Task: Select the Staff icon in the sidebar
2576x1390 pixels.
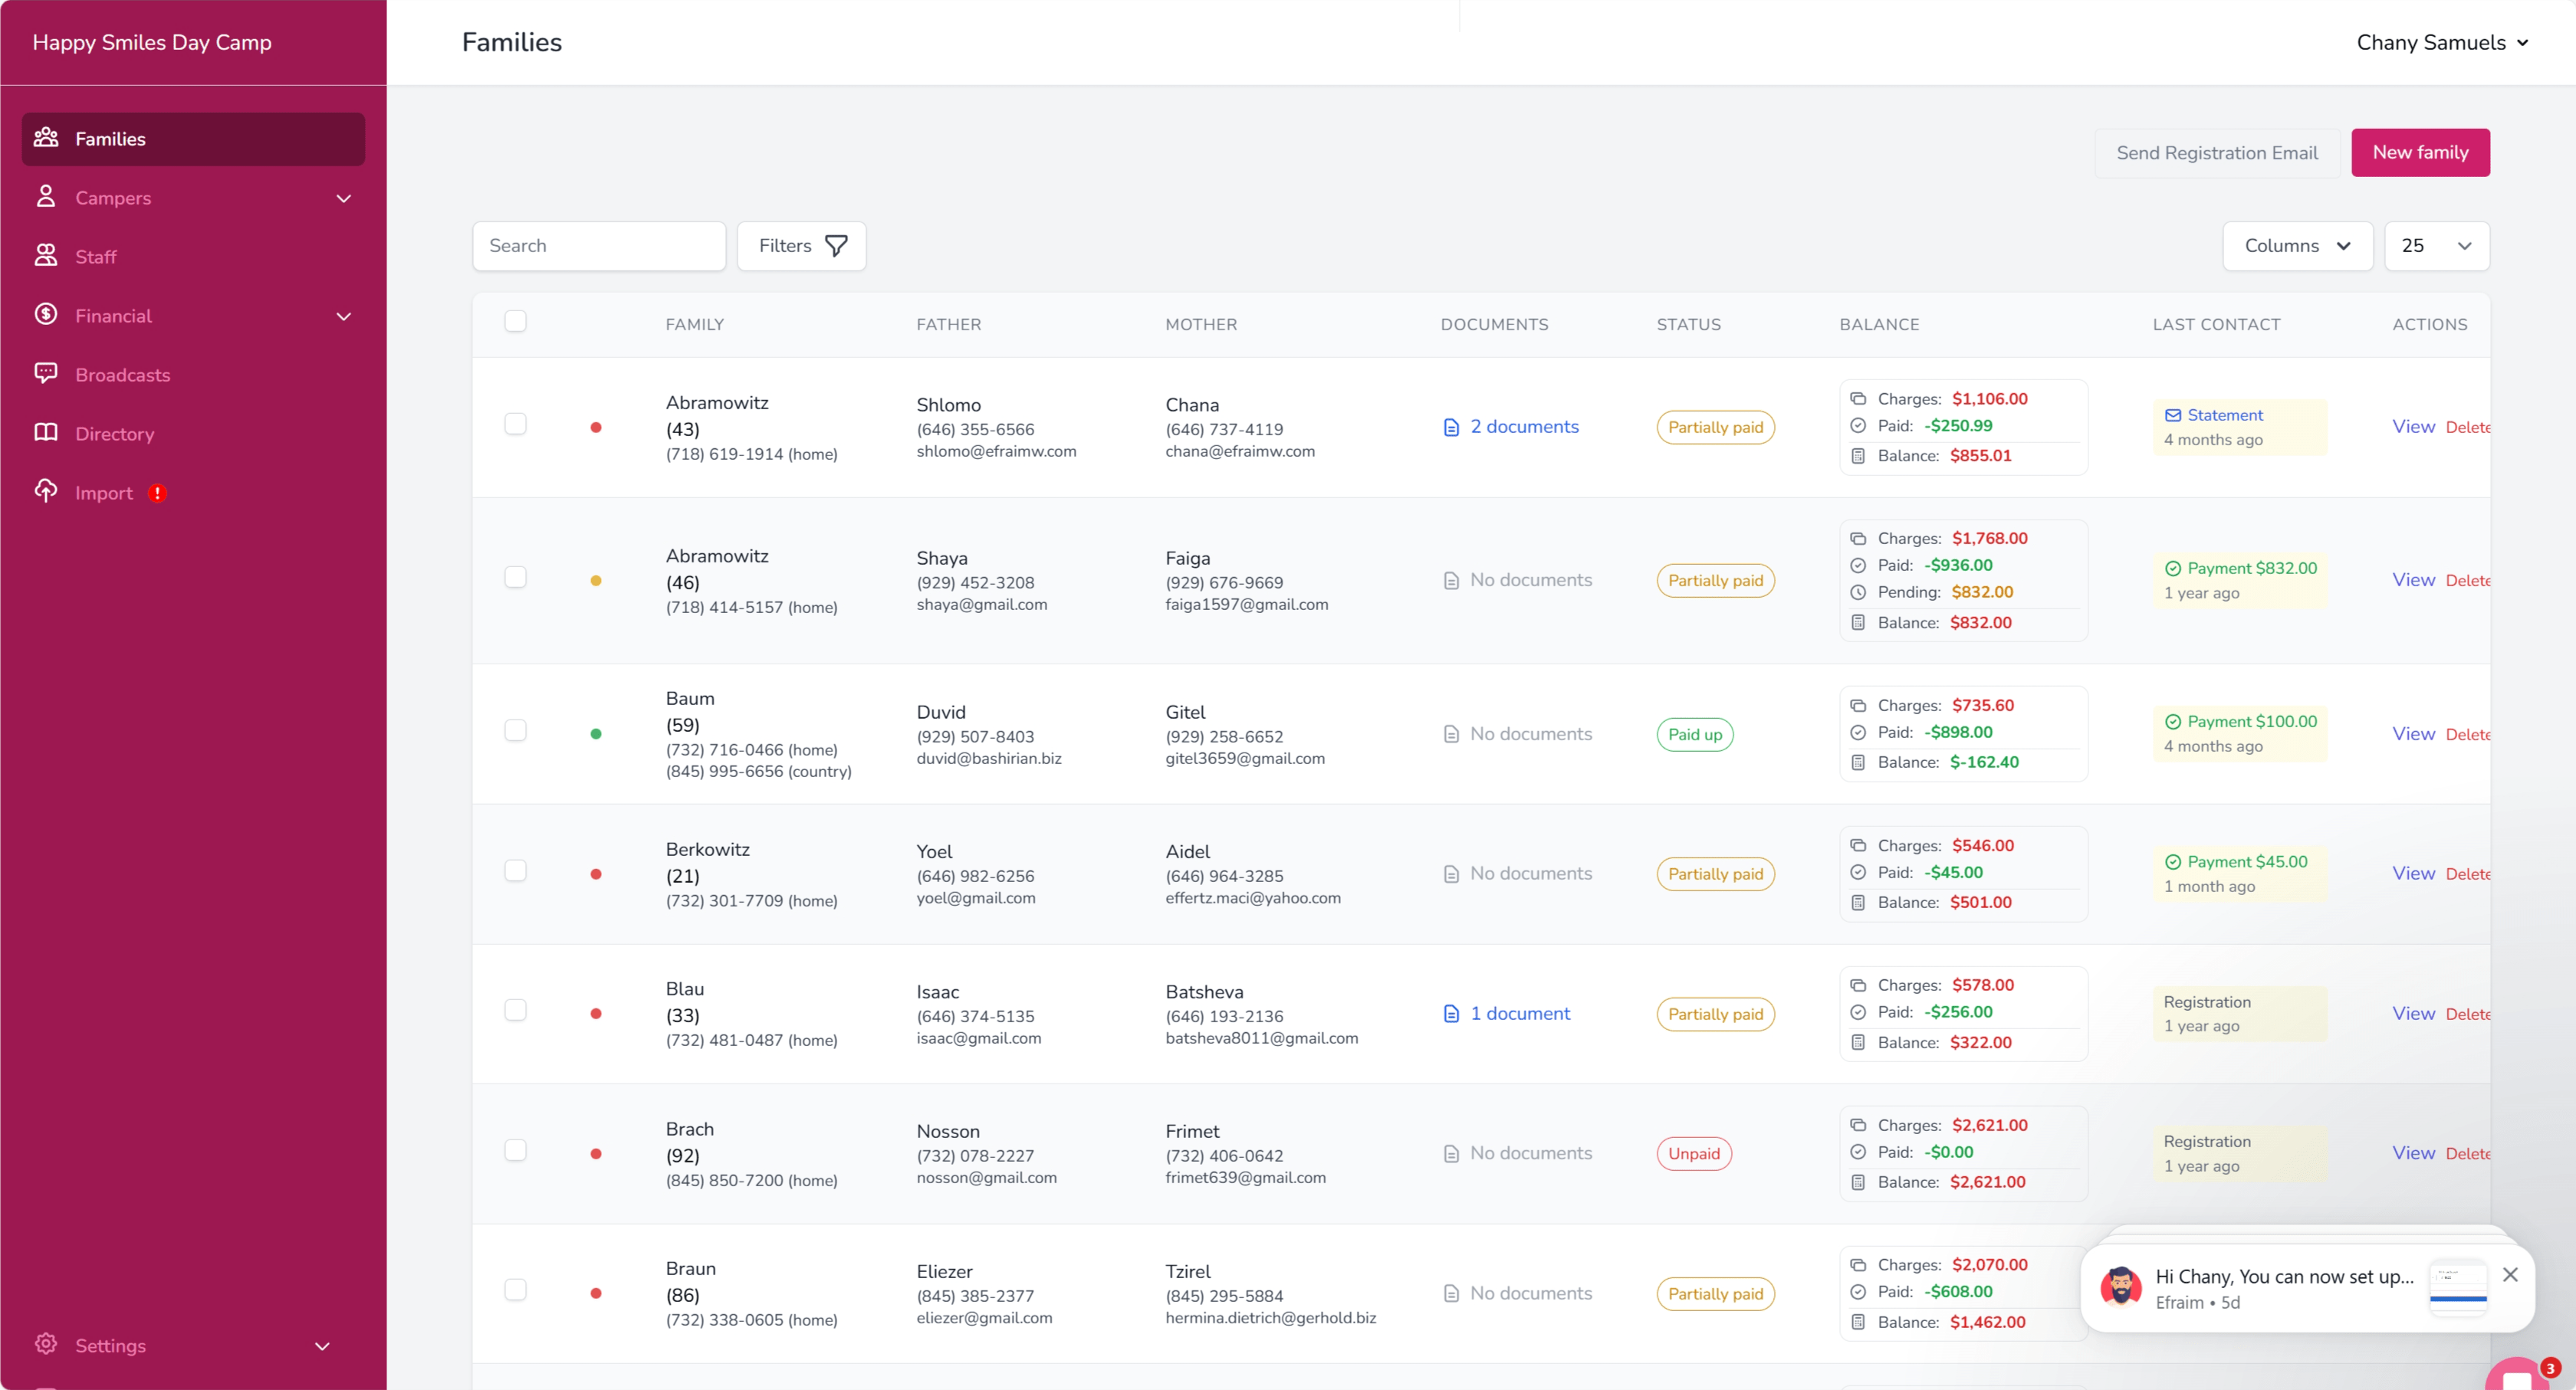Action: coord(46,256)
